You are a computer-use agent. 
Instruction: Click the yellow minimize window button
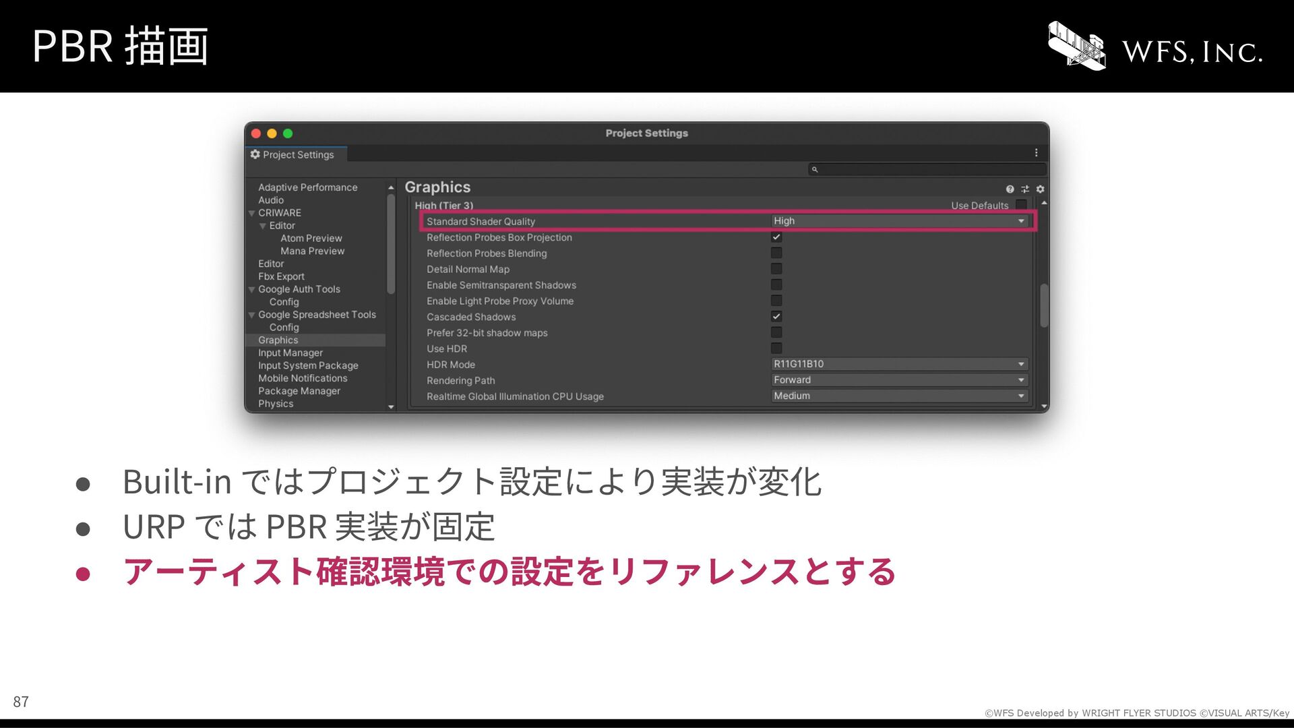pyautogui.click(x=272, y=133)
